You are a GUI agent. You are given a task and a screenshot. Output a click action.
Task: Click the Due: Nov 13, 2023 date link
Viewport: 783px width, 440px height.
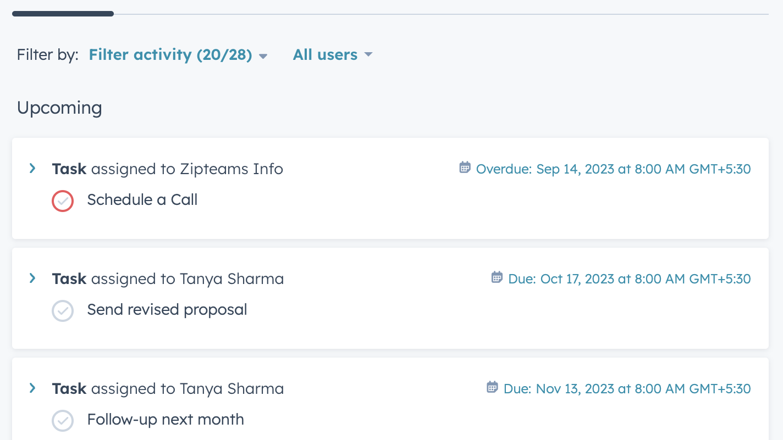(x=627, y=388)
